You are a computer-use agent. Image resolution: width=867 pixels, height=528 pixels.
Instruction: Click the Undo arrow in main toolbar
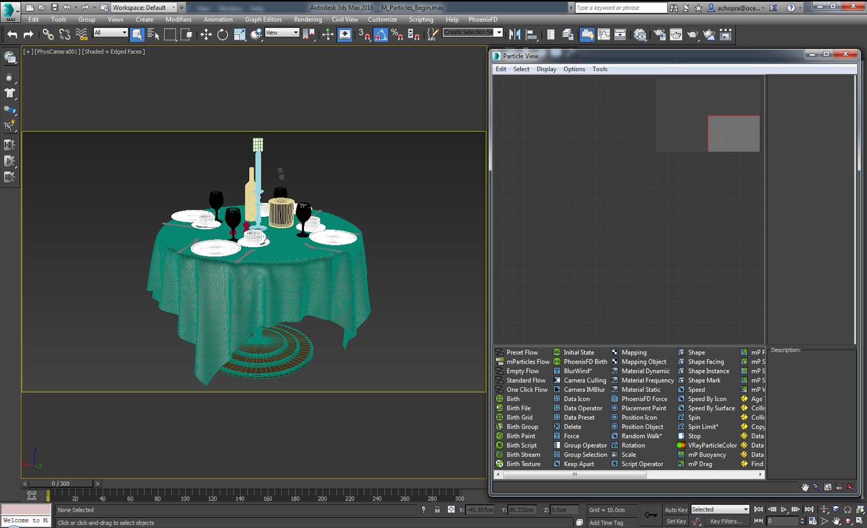12,35
